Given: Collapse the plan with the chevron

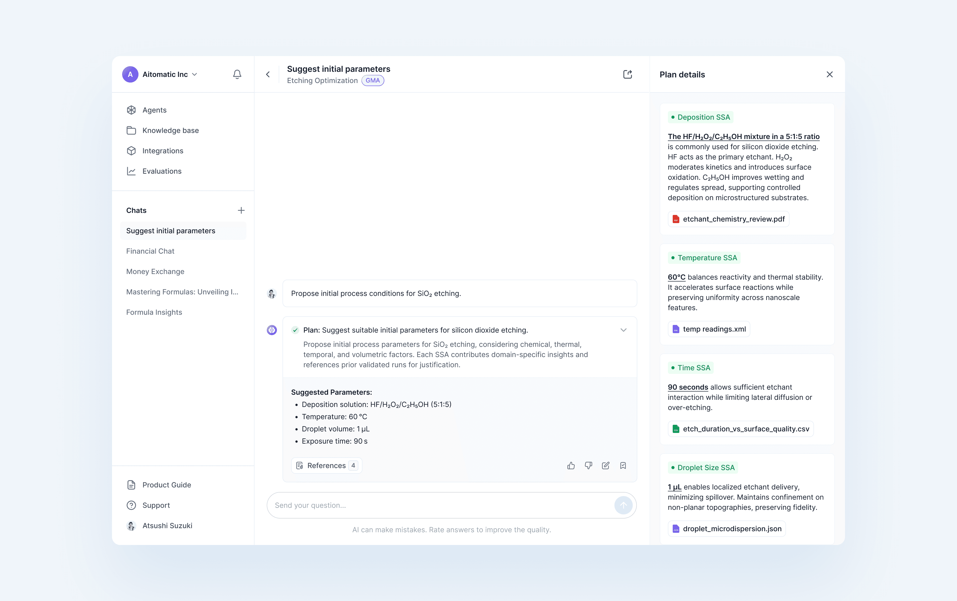Looking at the screenshot, I should (623, 330).
